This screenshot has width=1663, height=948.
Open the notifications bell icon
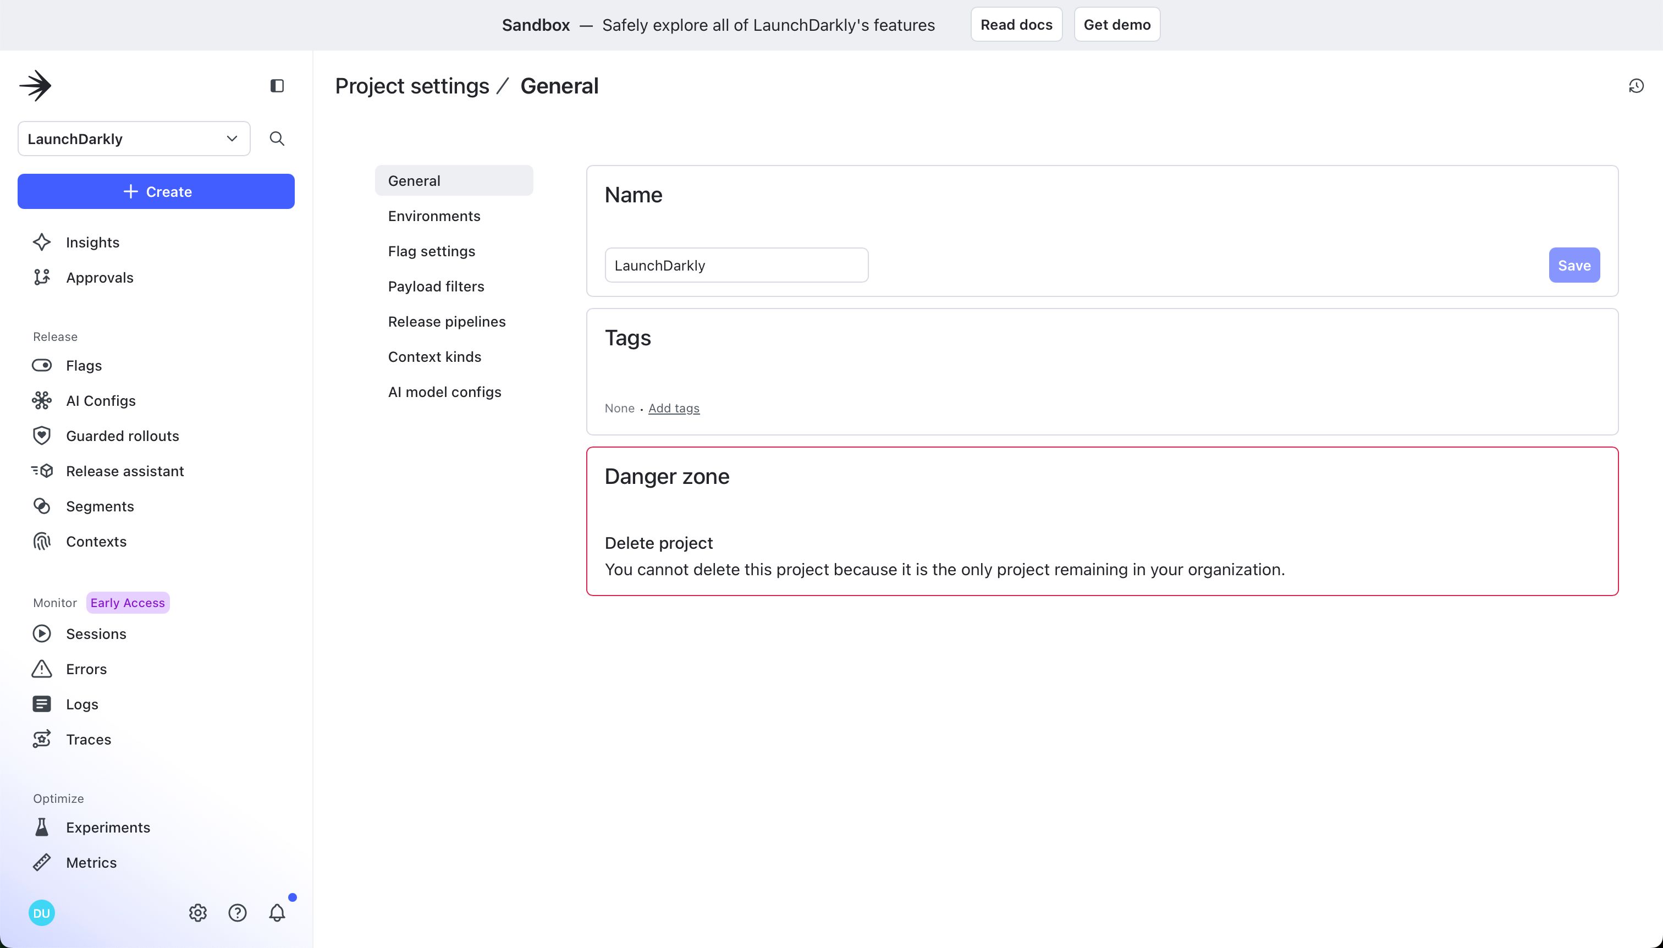tap(277, 913)
